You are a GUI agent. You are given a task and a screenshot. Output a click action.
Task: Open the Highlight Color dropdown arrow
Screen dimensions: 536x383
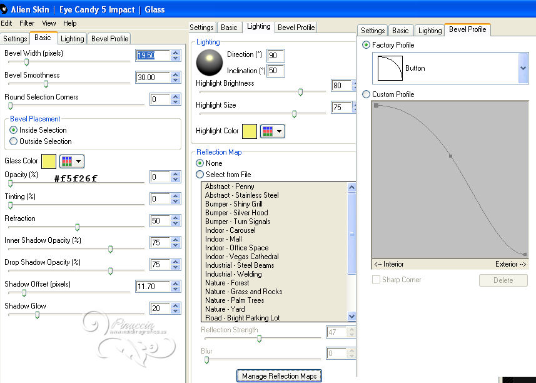coord(280,131)
